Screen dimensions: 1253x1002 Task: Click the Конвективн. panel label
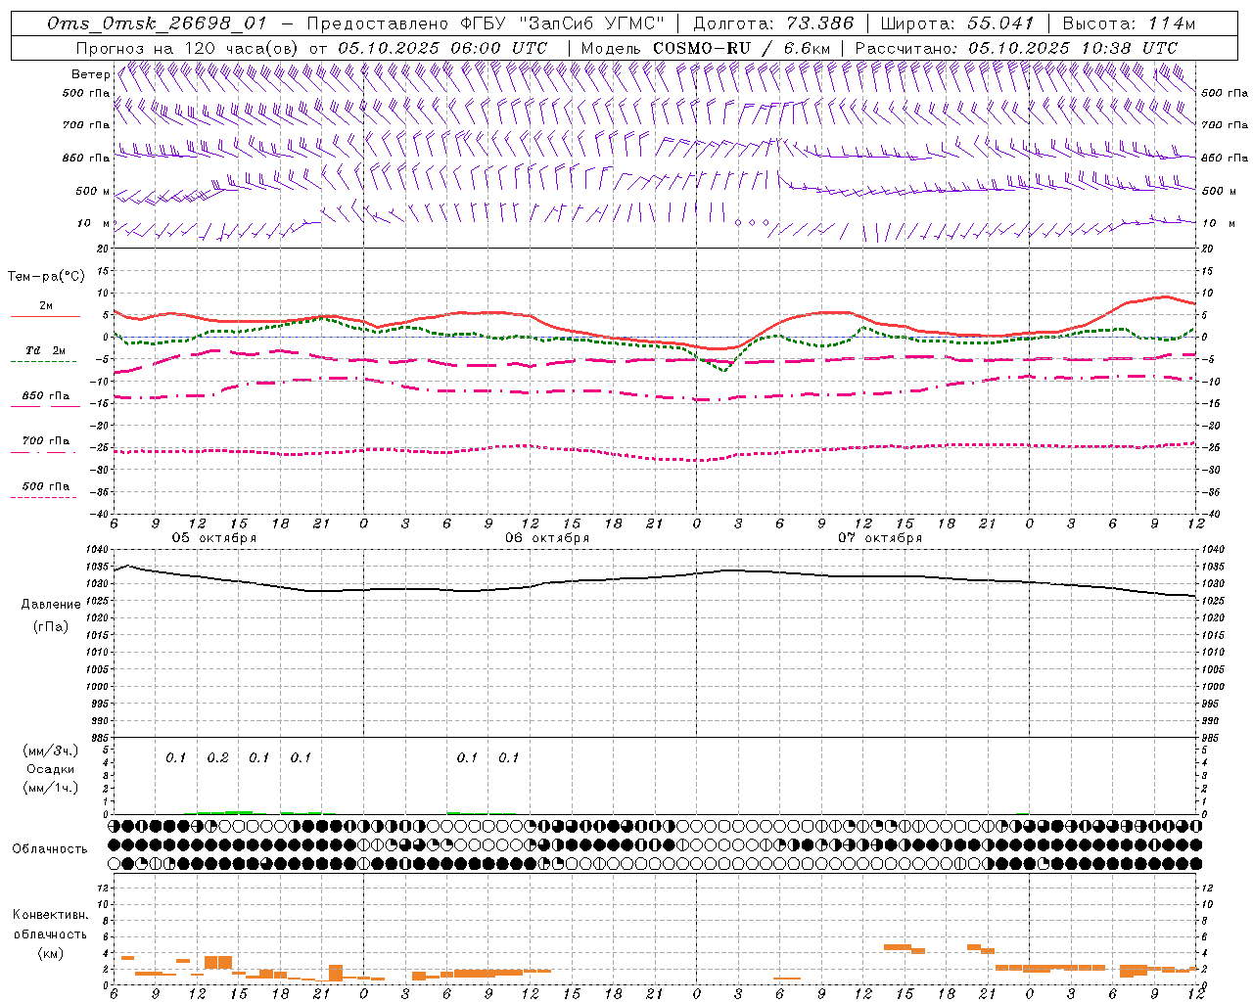point(50,915)
